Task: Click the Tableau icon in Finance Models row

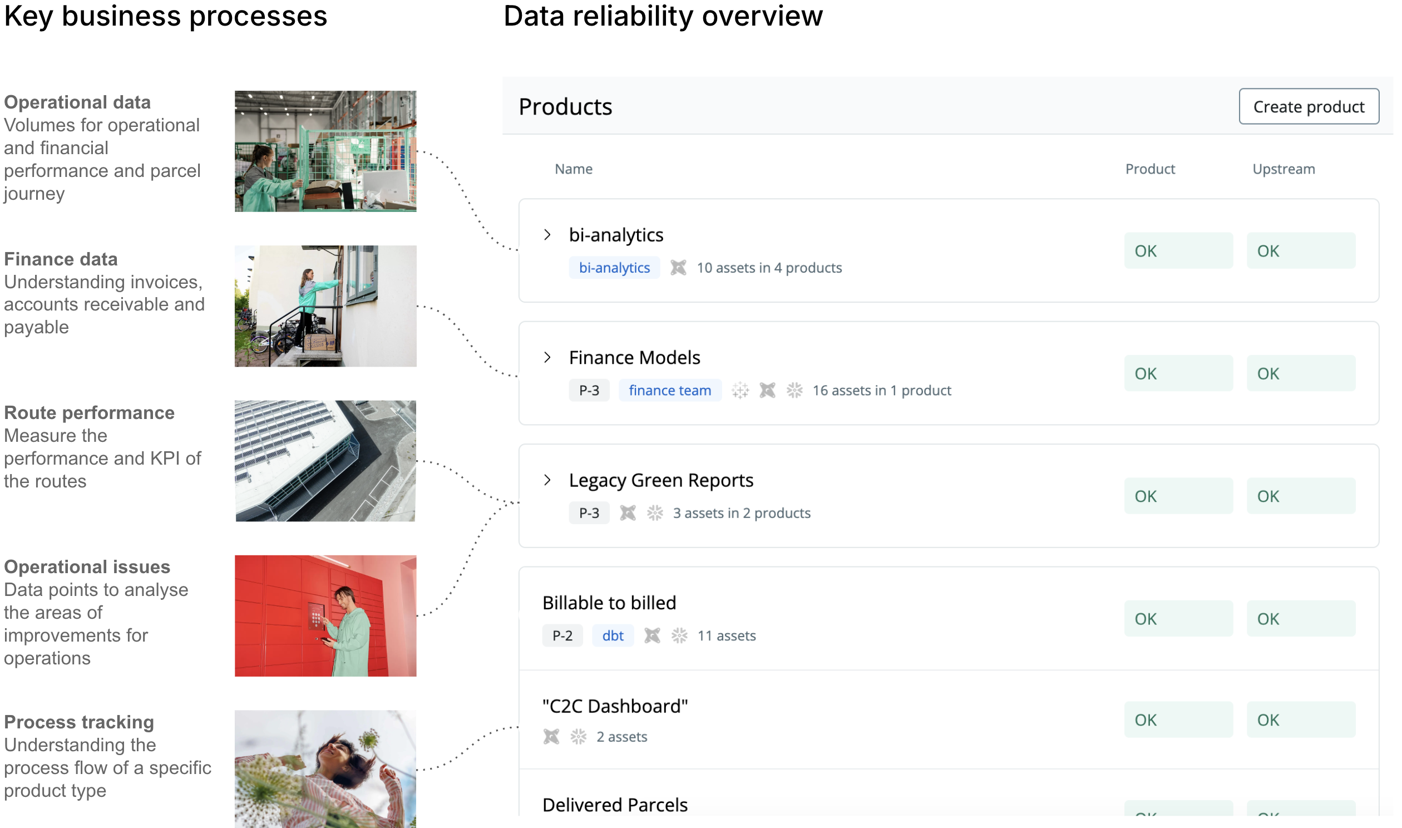Action: [740, 391]
